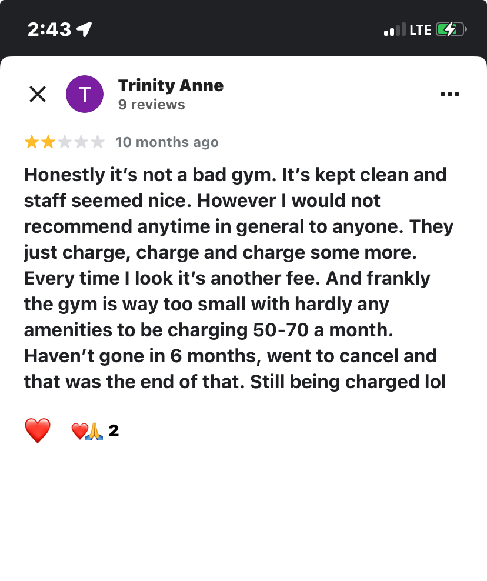Tap the LTE network indicator
The height and width of the screenshot is (581, 487).
(421, 29)
